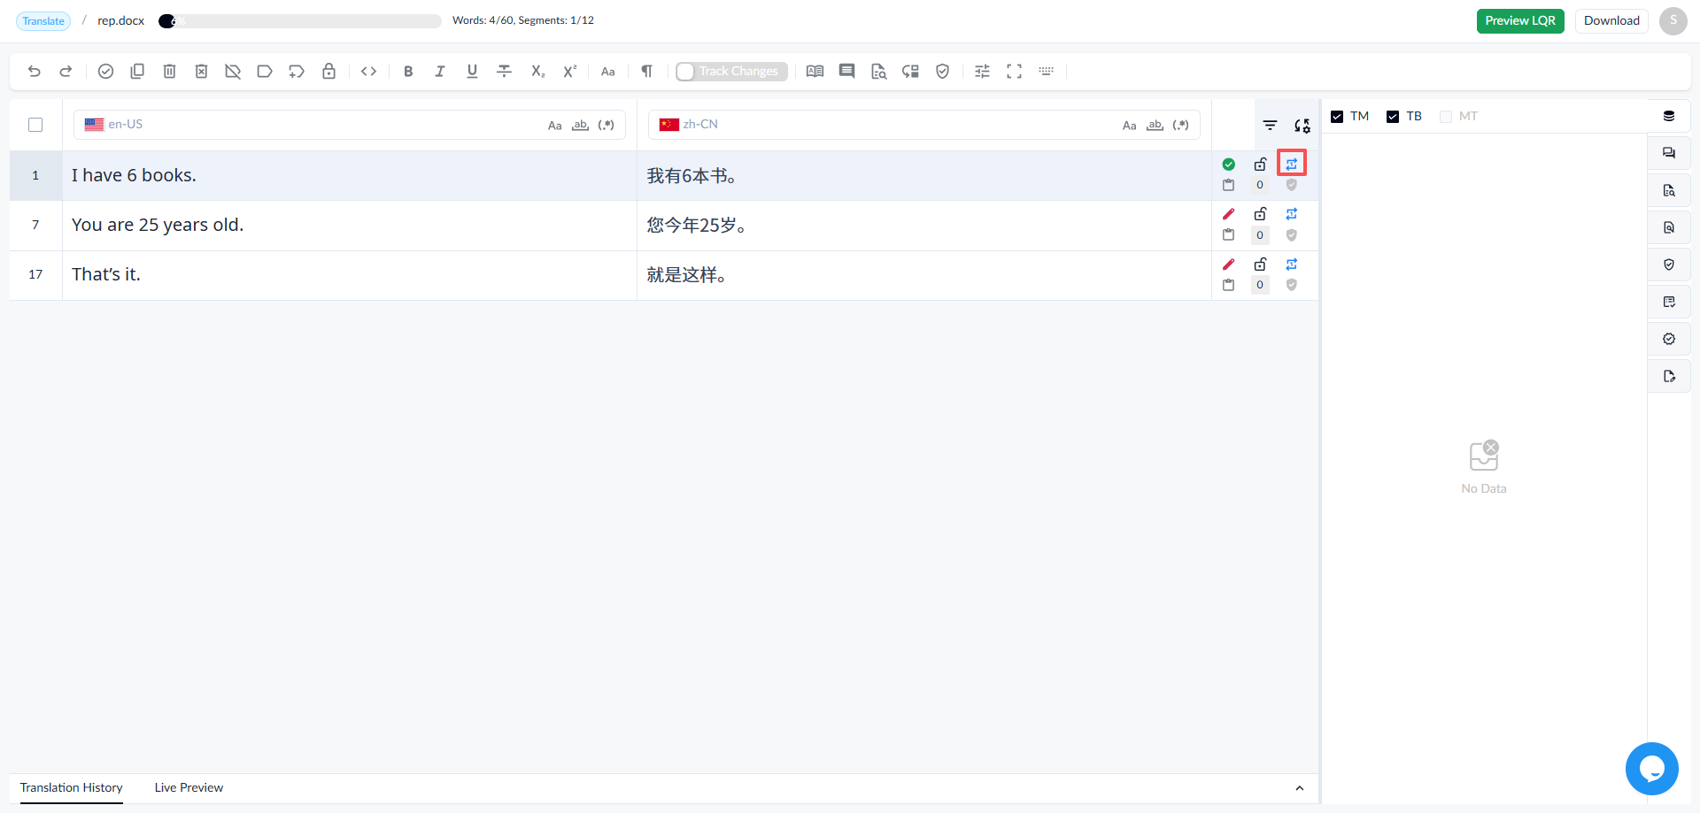The width and height of the screenshot is (1700, 813).
Task: Apply subscript formatting
Action: tap(537, 72)
